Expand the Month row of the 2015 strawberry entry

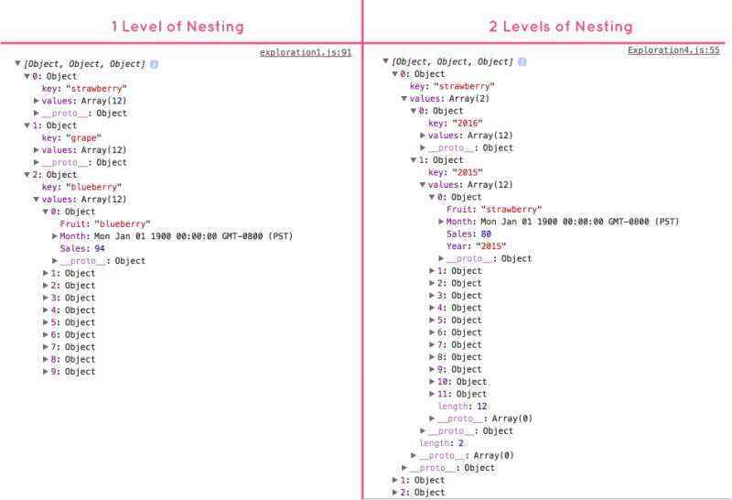pyautogui.click(x=441, y=222)
